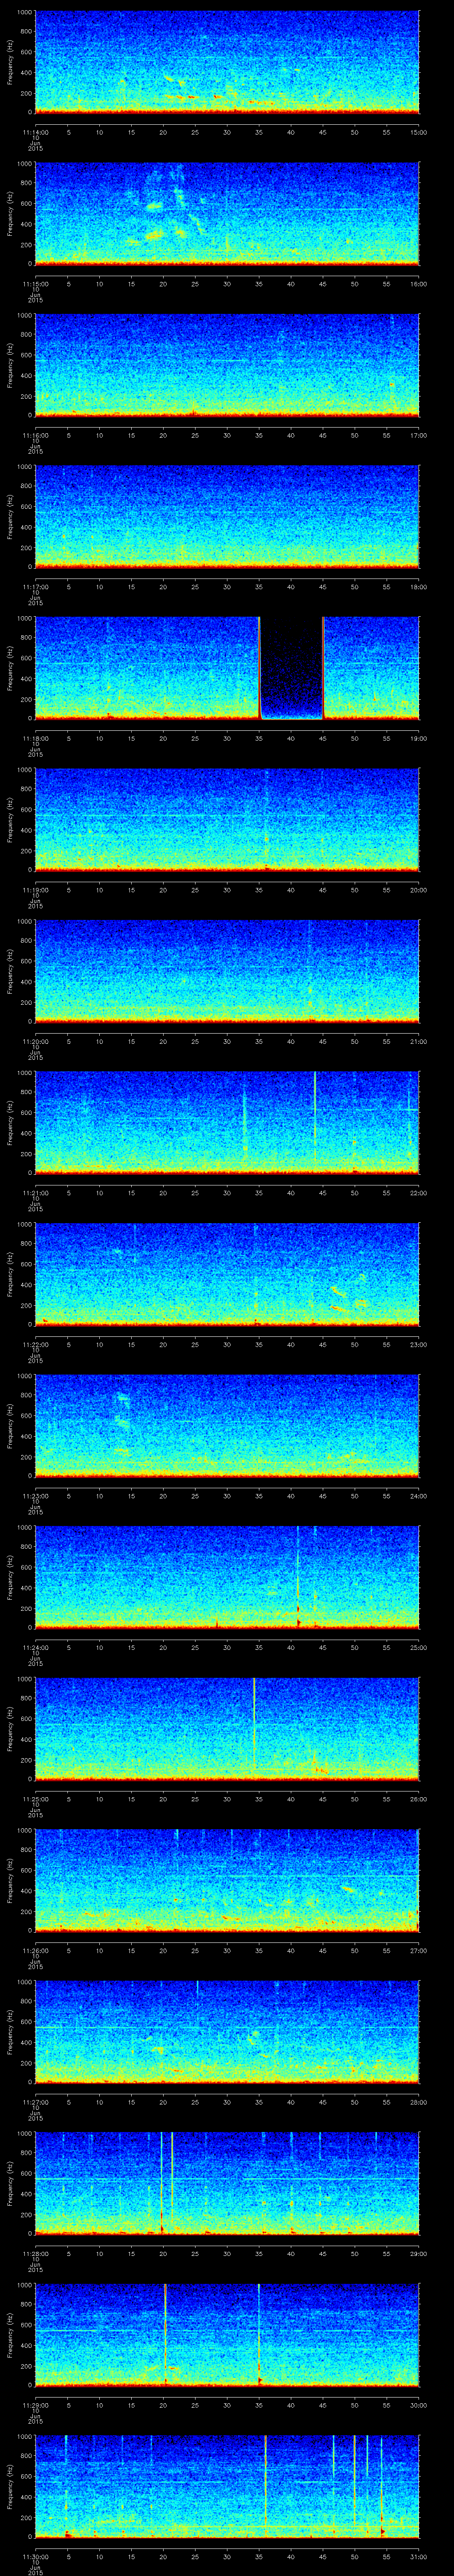Viewport: 454px width, 2576px height.
Task: Click the "11:24:00" start time label
Action: 35,1647
